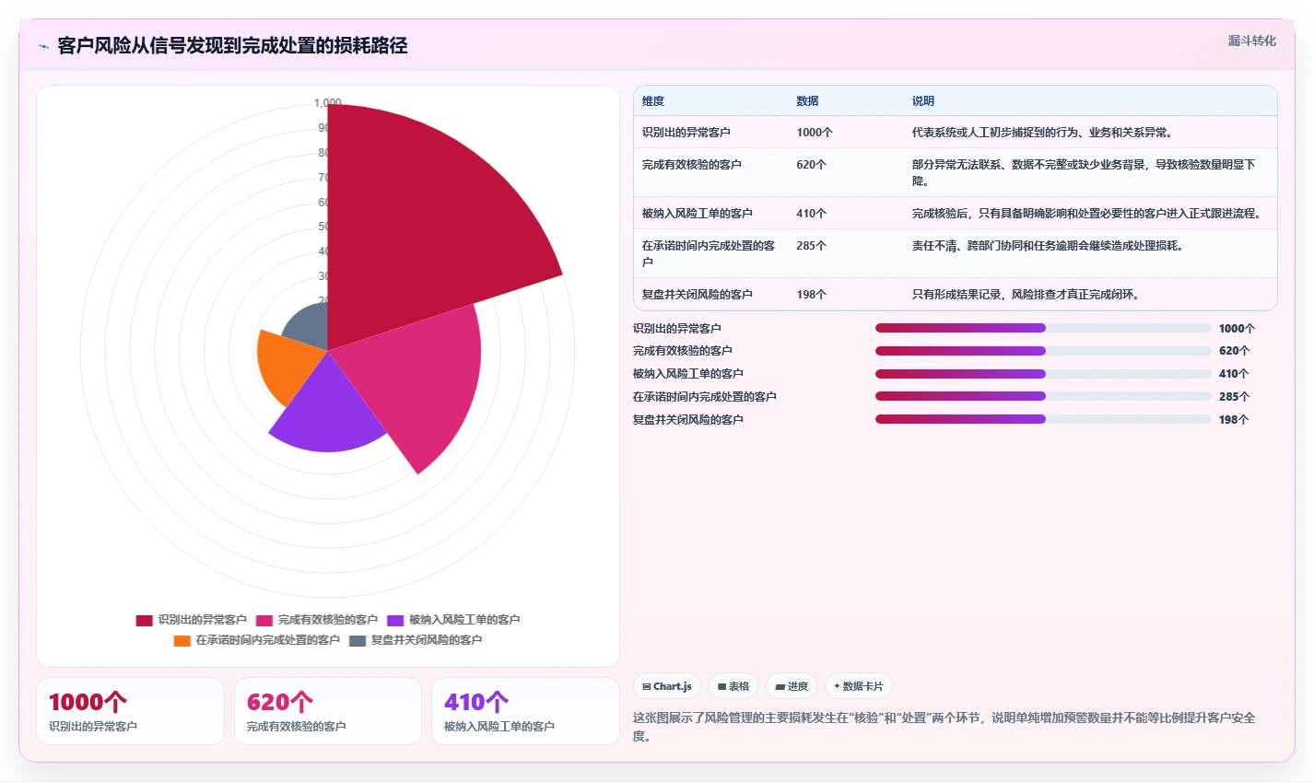
Task: Click table value 198个
Action: [x=812, y=295]
